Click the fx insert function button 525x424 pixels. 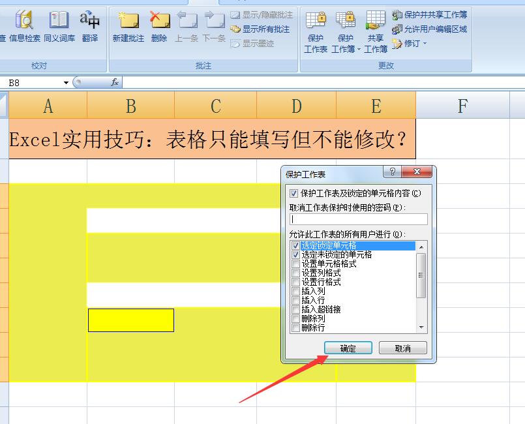coord(115,82)
